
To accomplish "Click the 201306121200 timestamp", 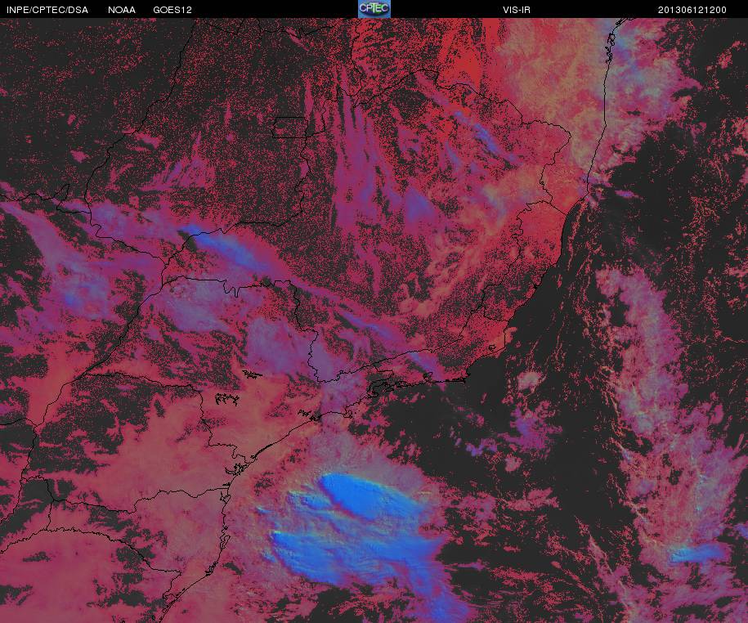I will [692, 10].
